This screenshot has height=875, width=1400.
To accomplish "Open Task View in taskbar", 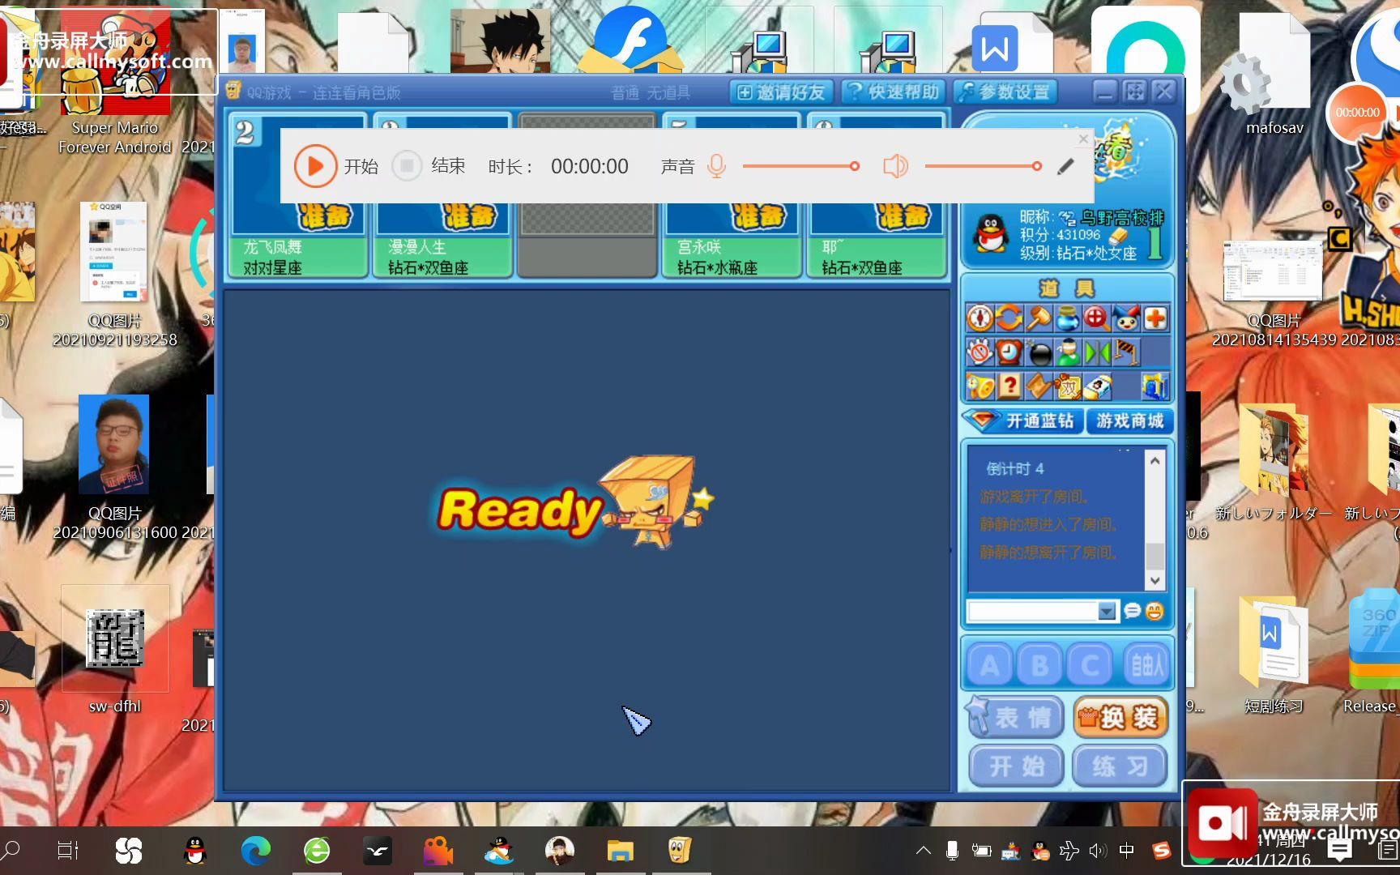I will tap(68, 850).
